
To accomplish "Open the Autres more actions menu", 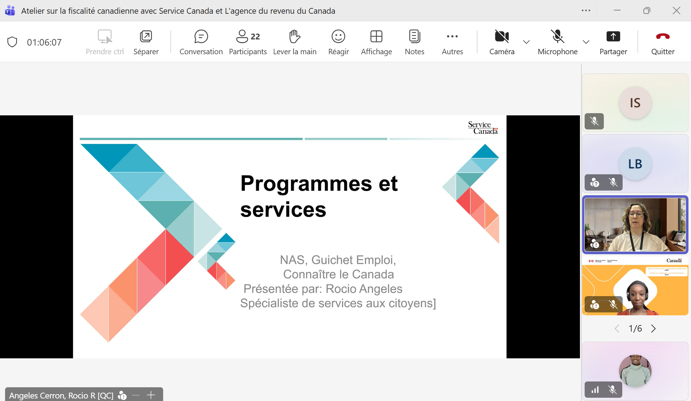I will point(452,42).
